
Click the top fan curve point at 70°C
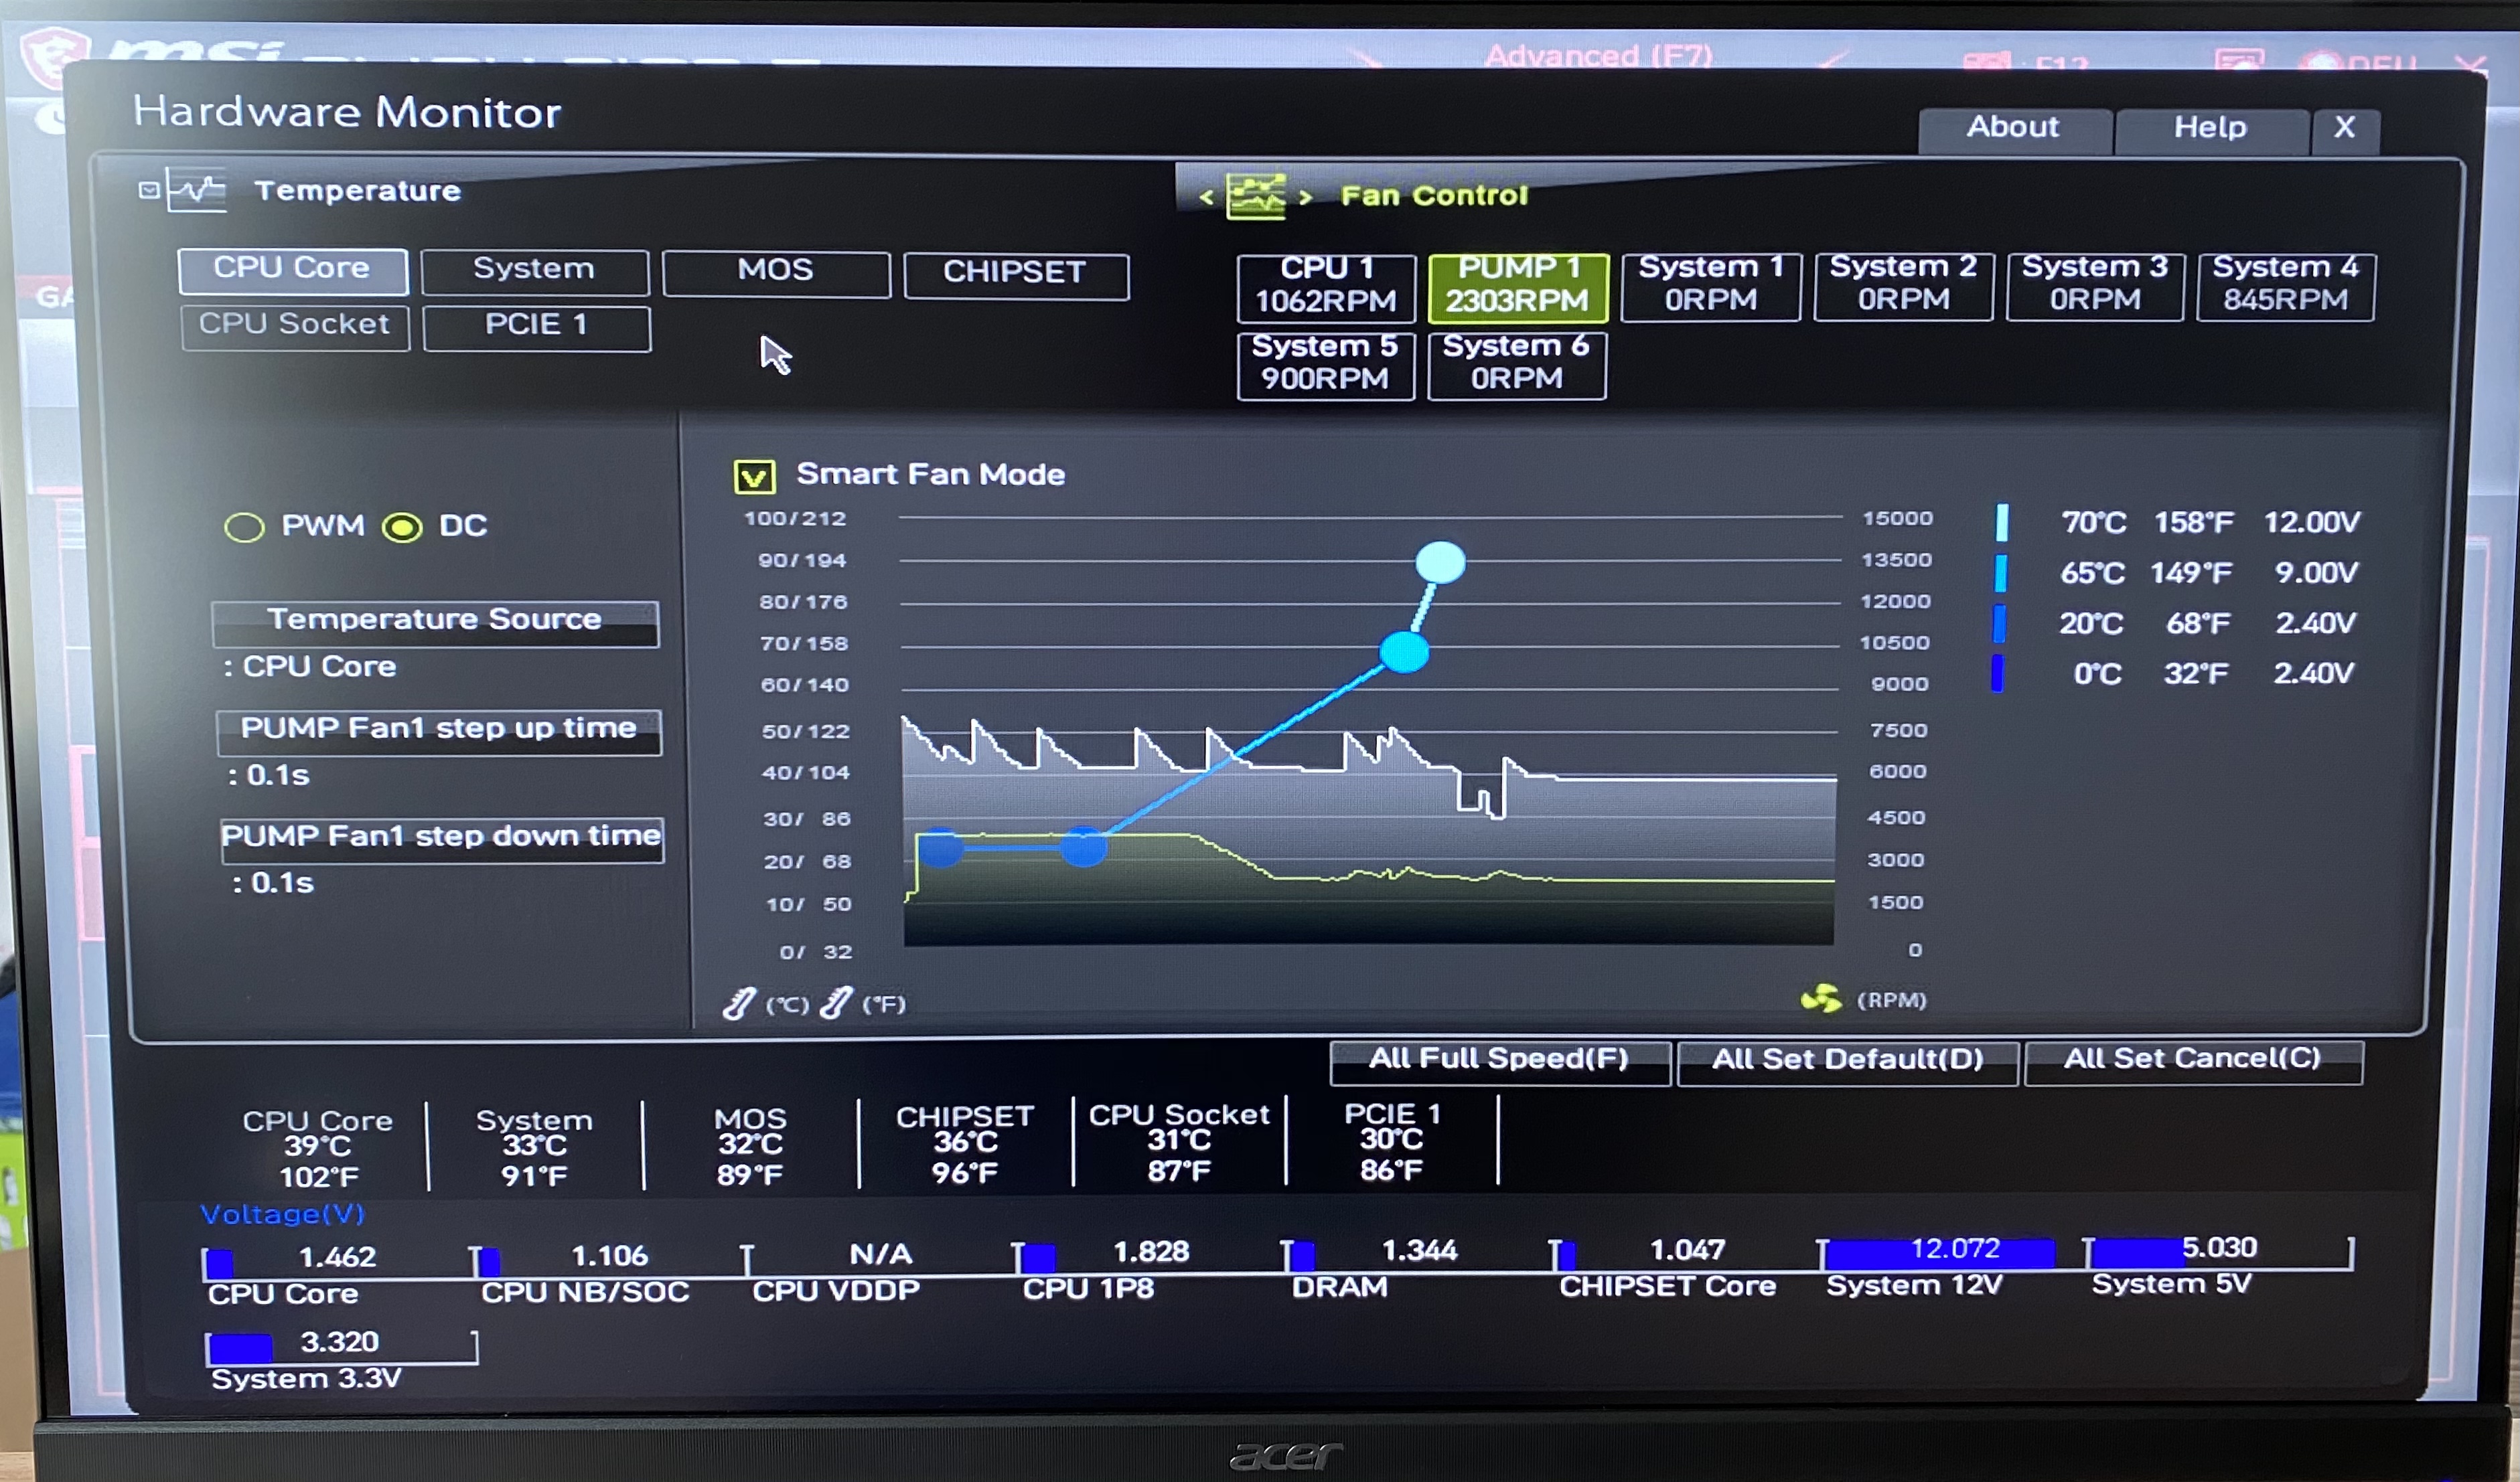1440,563
